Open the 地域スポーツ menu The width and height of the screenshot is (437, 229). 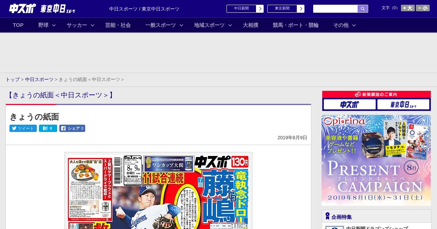pyautogui.click(x=209, y=25)
